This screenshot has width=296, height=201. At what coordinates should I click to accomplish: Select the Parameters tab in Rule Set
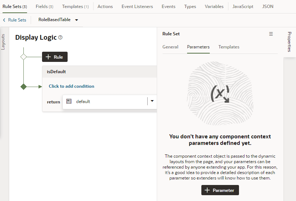click(x=198, y=47)
